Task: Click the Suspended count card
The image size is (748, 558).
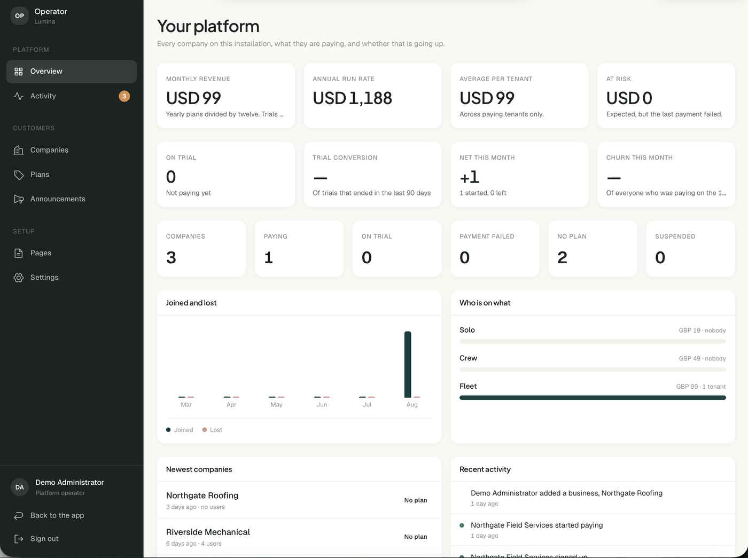Action: pyautogui.click(x=690, y=249)
